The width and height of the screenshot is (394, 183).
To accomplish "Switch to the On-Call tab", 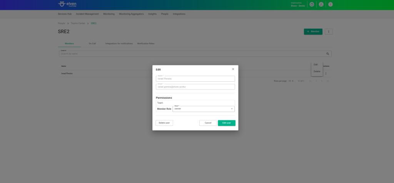I will 92,43.
